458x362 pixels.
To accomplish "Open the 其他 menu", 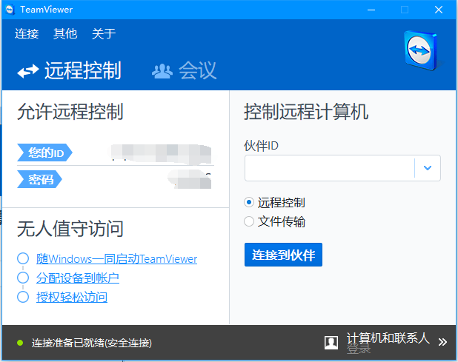I will tap(65, 33).
